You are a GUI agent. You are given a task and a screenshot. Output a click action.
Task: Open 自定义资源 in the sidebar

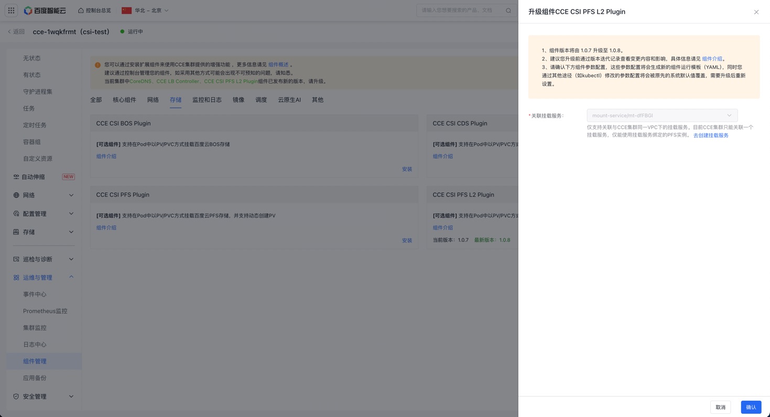pyautogui.click(x=38, y=159)
